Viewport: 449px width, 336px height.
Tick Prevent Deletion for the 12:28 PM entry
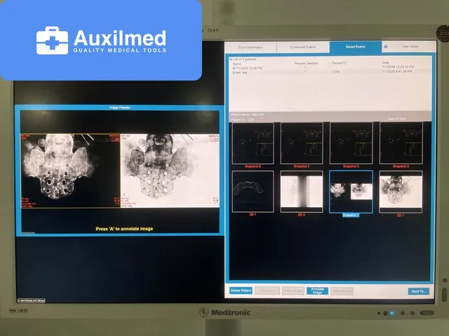point(306,68)
